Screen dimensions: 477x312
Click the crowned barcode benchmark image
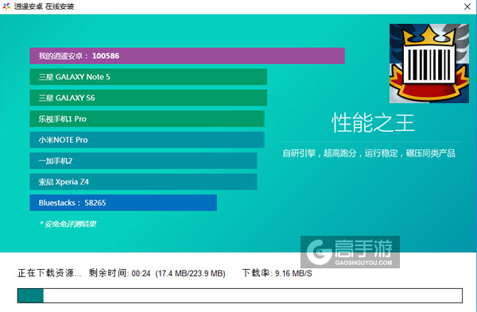(429, 64)
